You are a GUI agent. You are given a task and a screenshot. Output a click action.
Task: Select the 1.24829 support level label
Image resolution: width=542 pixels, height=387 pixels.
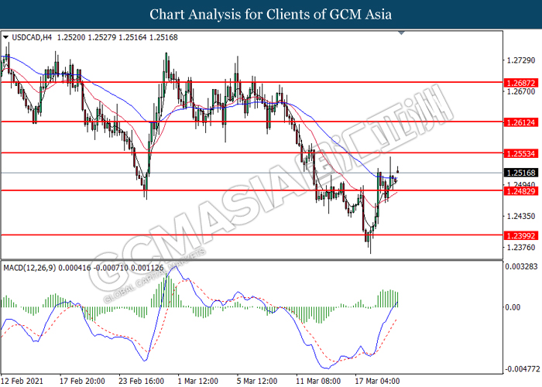tap(521, 191)
